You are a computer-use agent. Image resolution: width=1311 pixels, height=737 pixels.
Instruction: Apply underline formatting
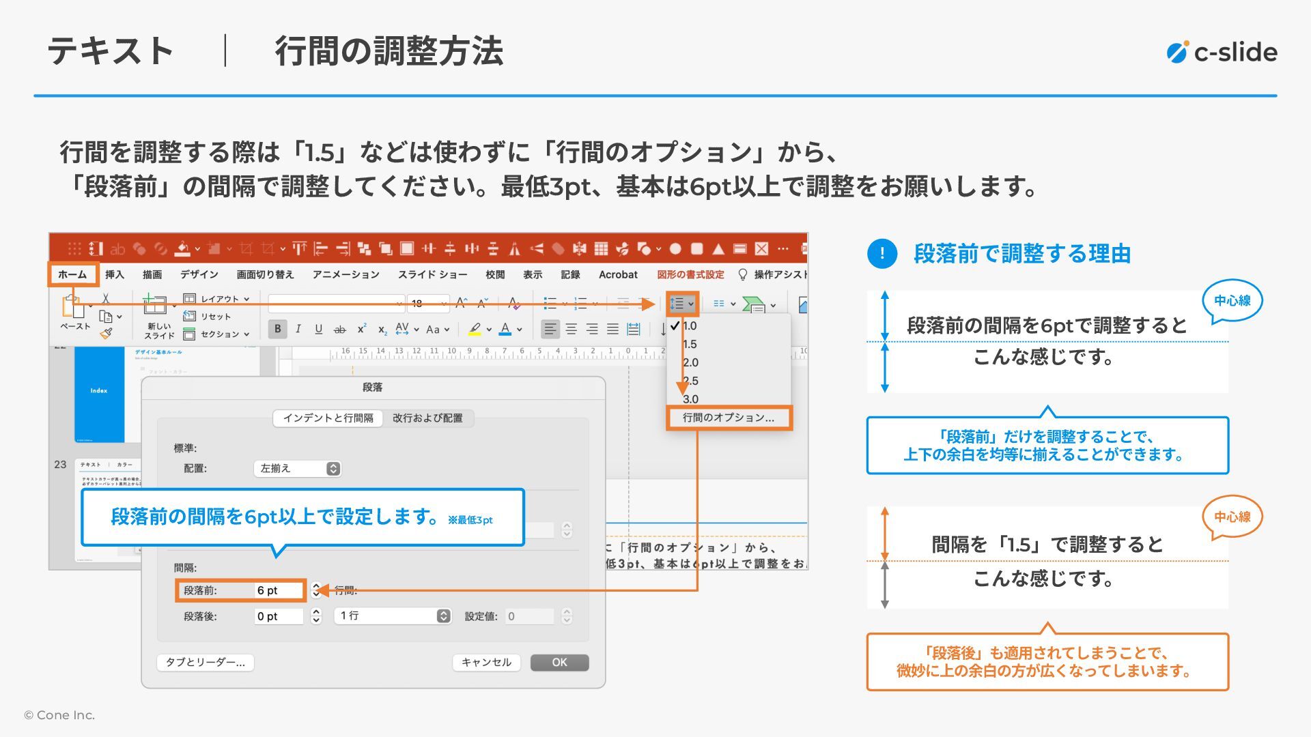click(318, 329)
